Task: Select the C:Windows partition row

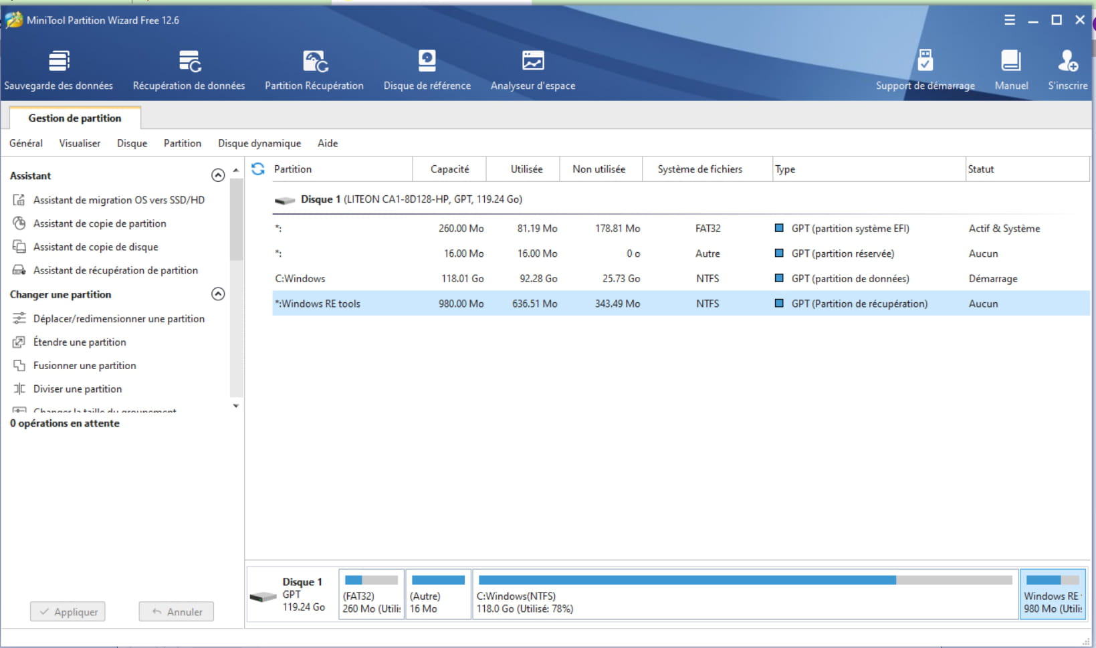Action: (x=681, y=278)
